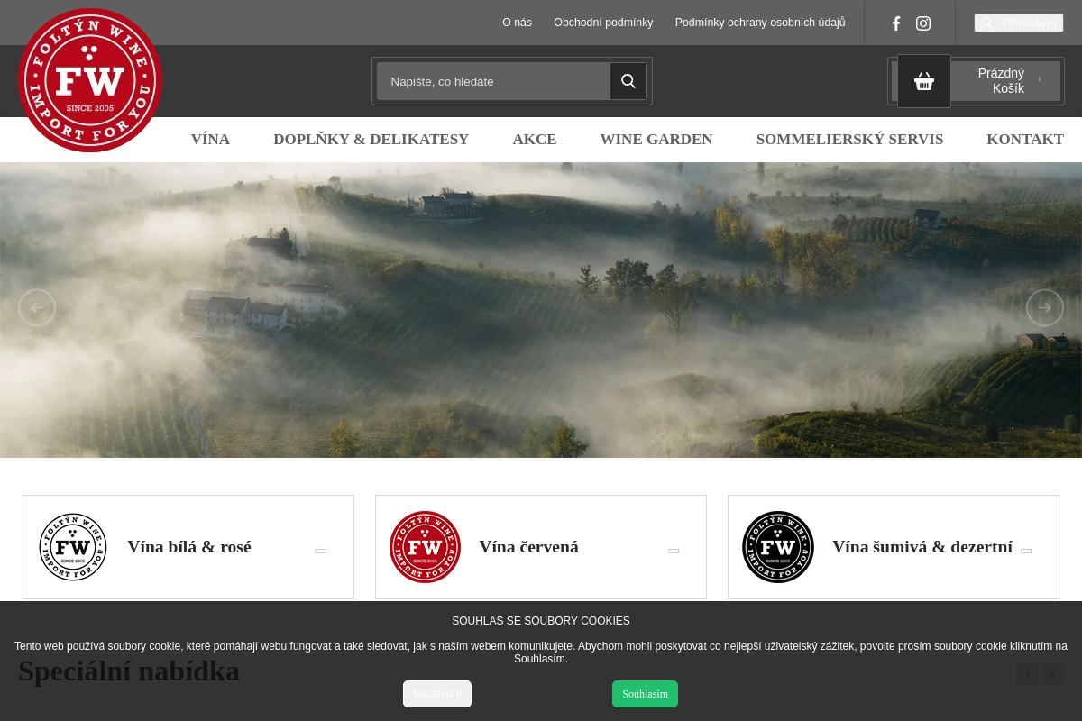Open the WINE GARDEN menu item
The width and height of the screenshot is (1082, 721).
click(656, 140)
